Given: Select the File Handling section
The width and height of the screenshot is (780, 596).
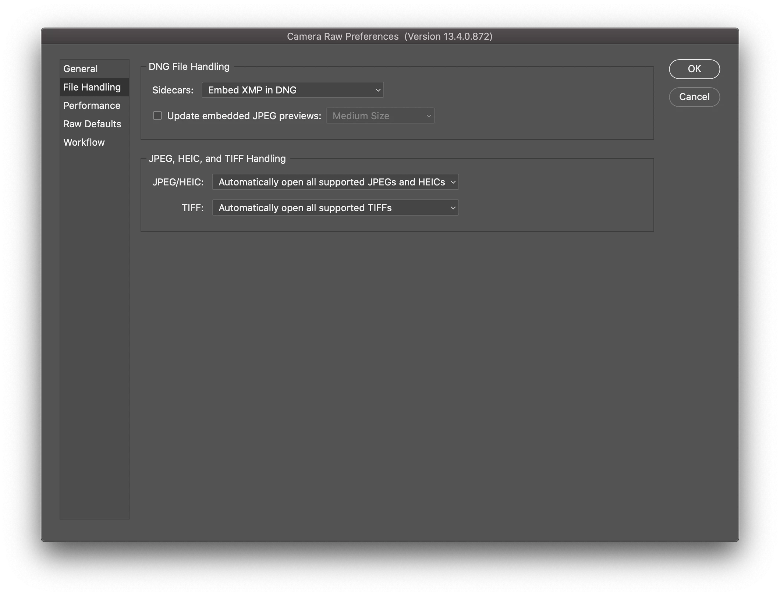Looking at the screenshot, I should tap(92, 87).
